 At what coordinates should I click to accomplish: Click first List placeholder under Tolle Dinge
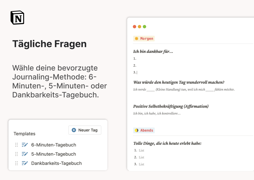click(142, 150)
